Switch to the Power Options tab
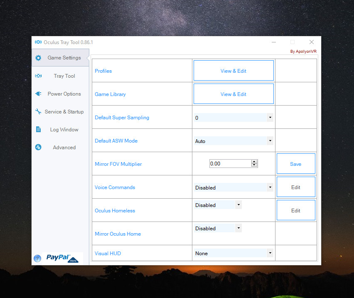 point(61,94)
